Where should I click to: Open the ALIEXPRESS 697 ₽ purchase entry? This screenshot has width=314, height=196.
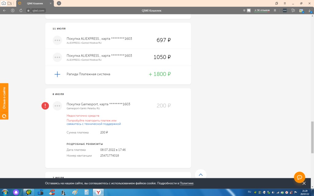pos(118,40)
